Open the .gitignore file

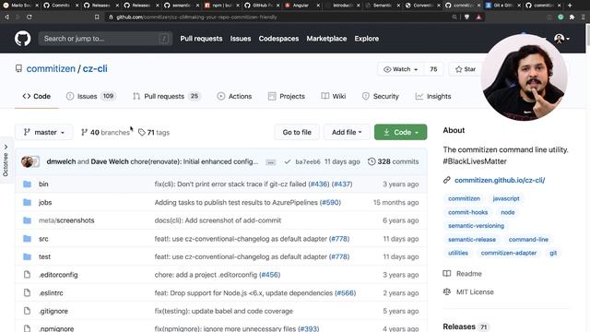[x=53, y=312]
